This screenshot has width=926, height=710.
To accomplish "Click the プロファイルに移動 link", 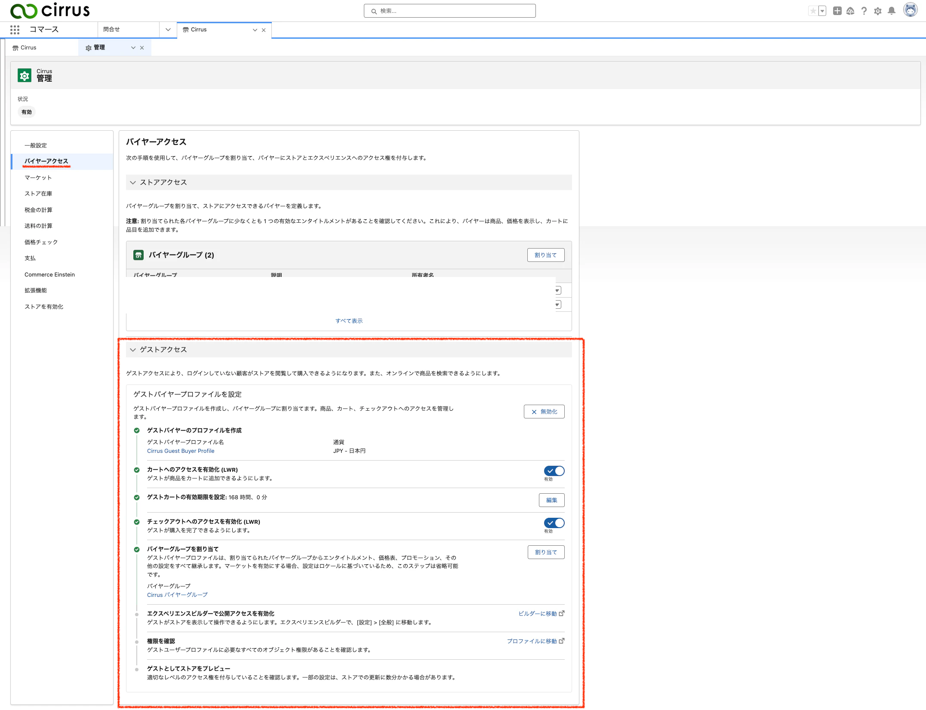I will click(535, 641).
